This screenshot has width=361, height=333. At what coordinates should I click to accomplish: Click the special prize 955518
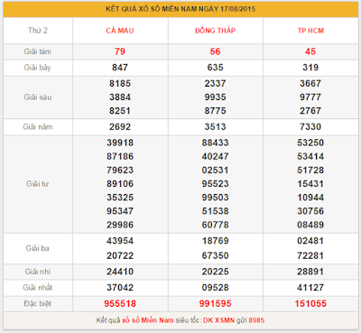(x=120, y=303)
